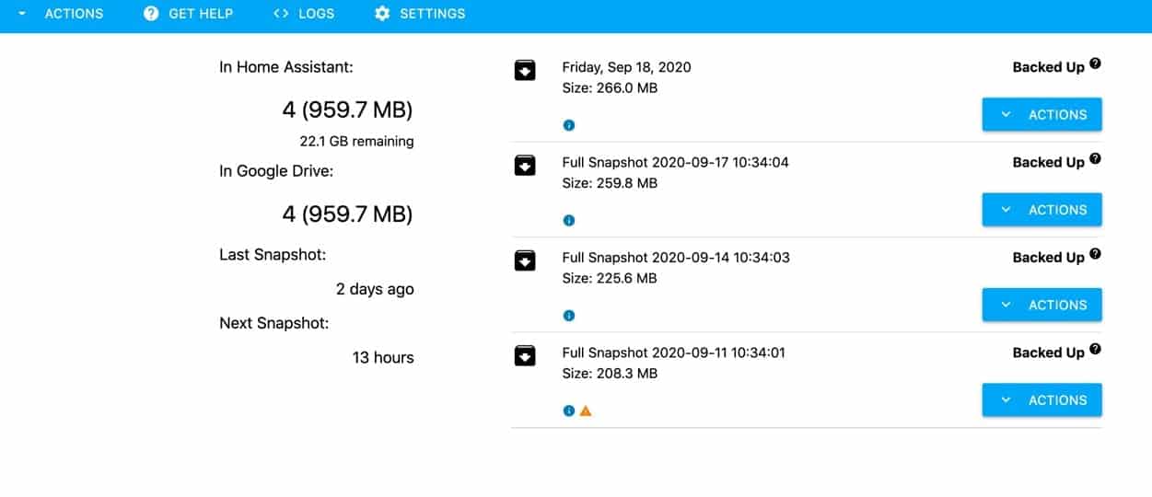Click the info icon under the Friday snapshot

tap(568, 125)
